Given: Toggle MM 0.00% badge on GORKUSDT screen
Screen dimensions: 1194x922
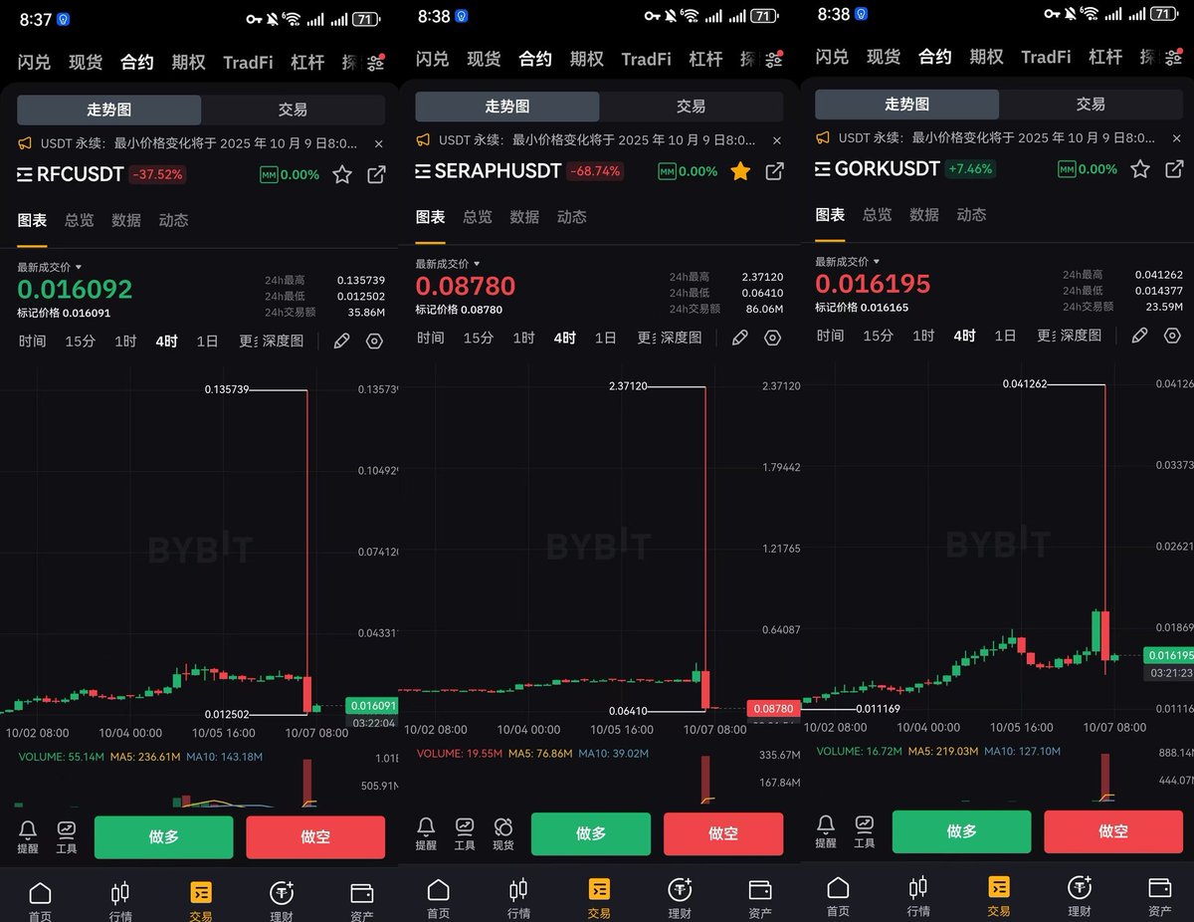Looking at the screenshot, I should [x=1088, y=169].
